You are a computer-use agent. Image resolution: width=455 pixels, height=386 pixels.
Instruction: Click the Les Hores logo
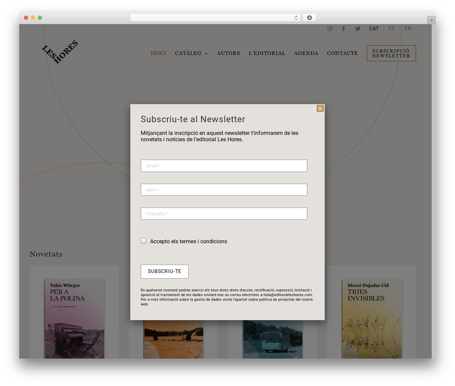60,52
